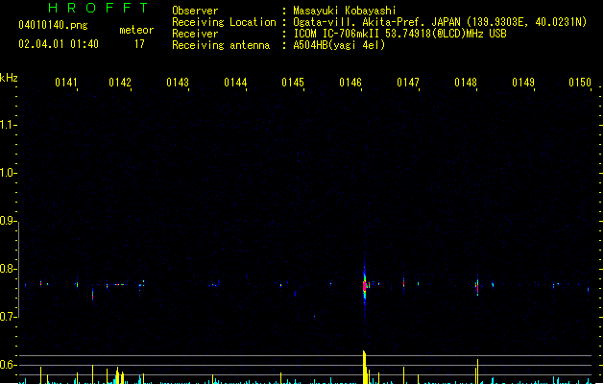Click the 0150 time marker

(x=580, y=83)
